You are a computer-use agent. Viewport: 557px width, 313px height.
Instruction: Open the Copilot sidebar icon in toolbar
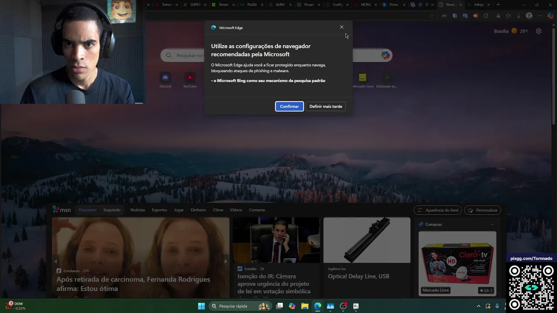coord(550,16)
